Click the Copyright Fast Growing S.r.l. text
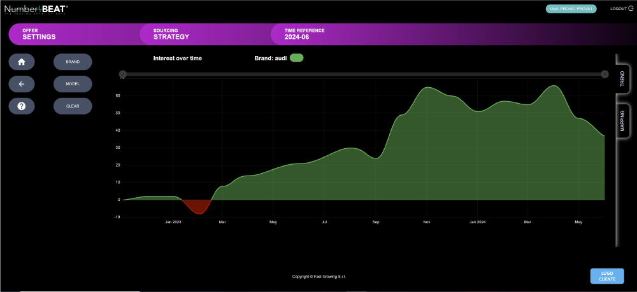 pyautogui.click(x=319, y=277)
